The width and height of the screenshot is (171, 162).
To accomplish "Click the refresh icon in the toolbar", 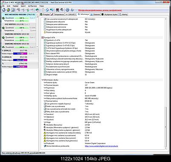I will tap(4, 10).
